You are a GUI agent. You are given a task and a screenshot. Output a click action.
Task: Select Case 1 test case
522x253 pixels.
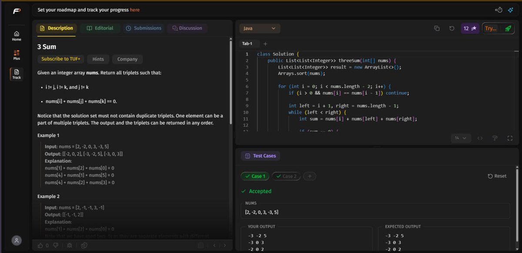tap(255, 176)
